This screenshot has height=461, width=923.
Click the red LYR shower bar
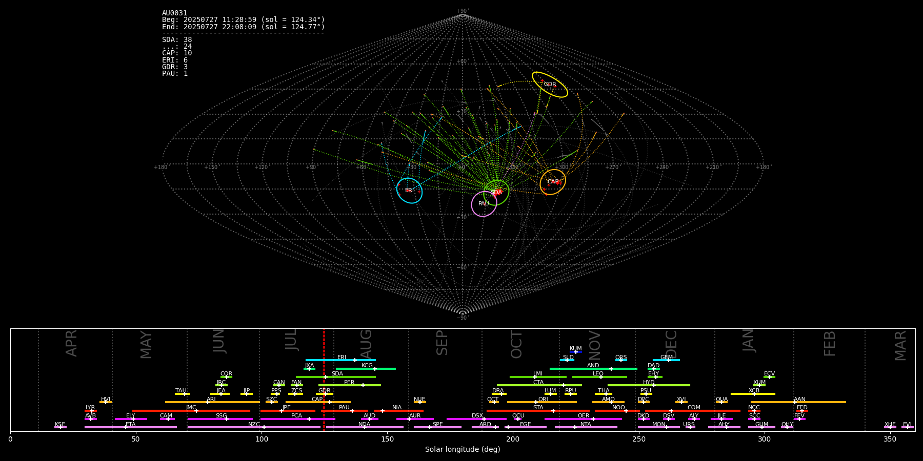91,411
